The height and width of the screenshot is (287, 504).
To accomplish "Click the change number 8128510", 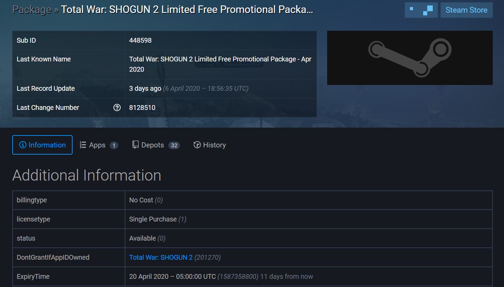I will [142, 107].
